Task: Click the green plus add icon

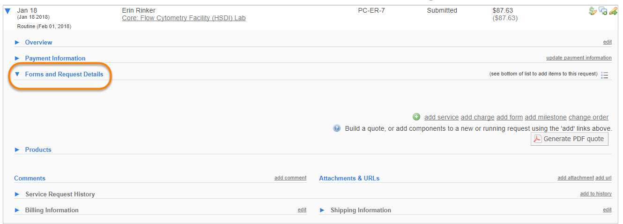Action: (x=416, y=117)
